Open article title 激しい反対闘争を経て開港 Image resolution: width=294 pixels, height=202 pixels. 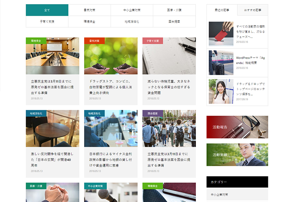pos(52,160)
